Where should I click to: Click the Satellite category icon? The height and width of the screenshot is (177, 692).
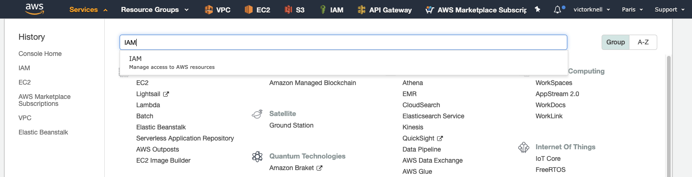257,114
